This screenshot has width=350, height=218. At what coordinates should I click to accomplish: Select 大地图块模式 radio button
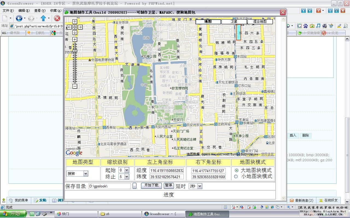click(237, 170)
